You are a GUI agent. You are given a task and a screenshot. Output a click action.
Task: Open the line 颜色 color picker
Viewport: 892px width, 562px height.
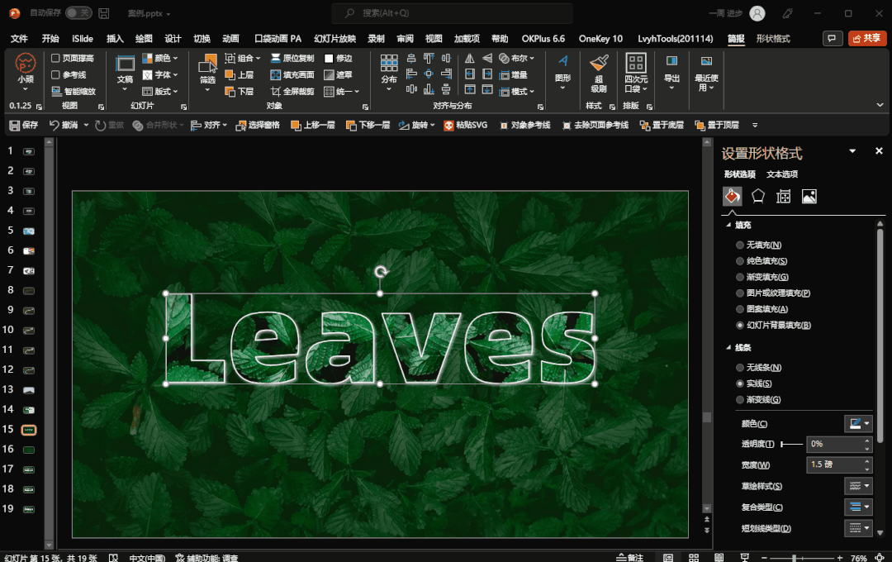[x=858, y=423]
